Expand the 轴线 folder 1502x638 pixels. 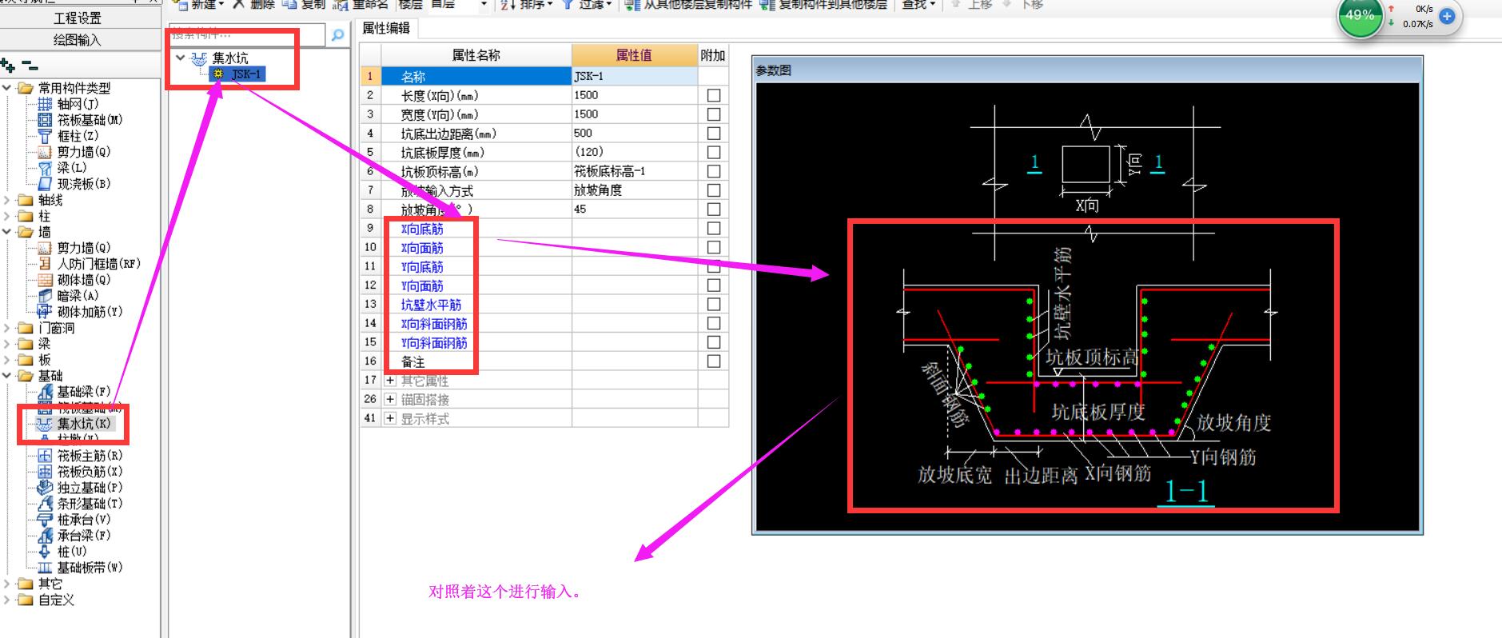click(x=7, y=200)
